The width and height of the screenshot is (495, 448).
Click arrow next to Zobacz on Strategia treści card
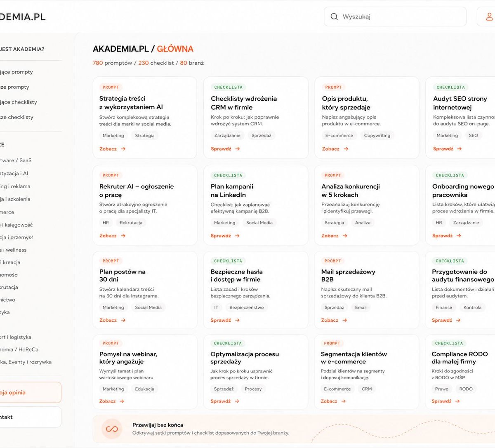pyautogui.click(x=123, y=149)
